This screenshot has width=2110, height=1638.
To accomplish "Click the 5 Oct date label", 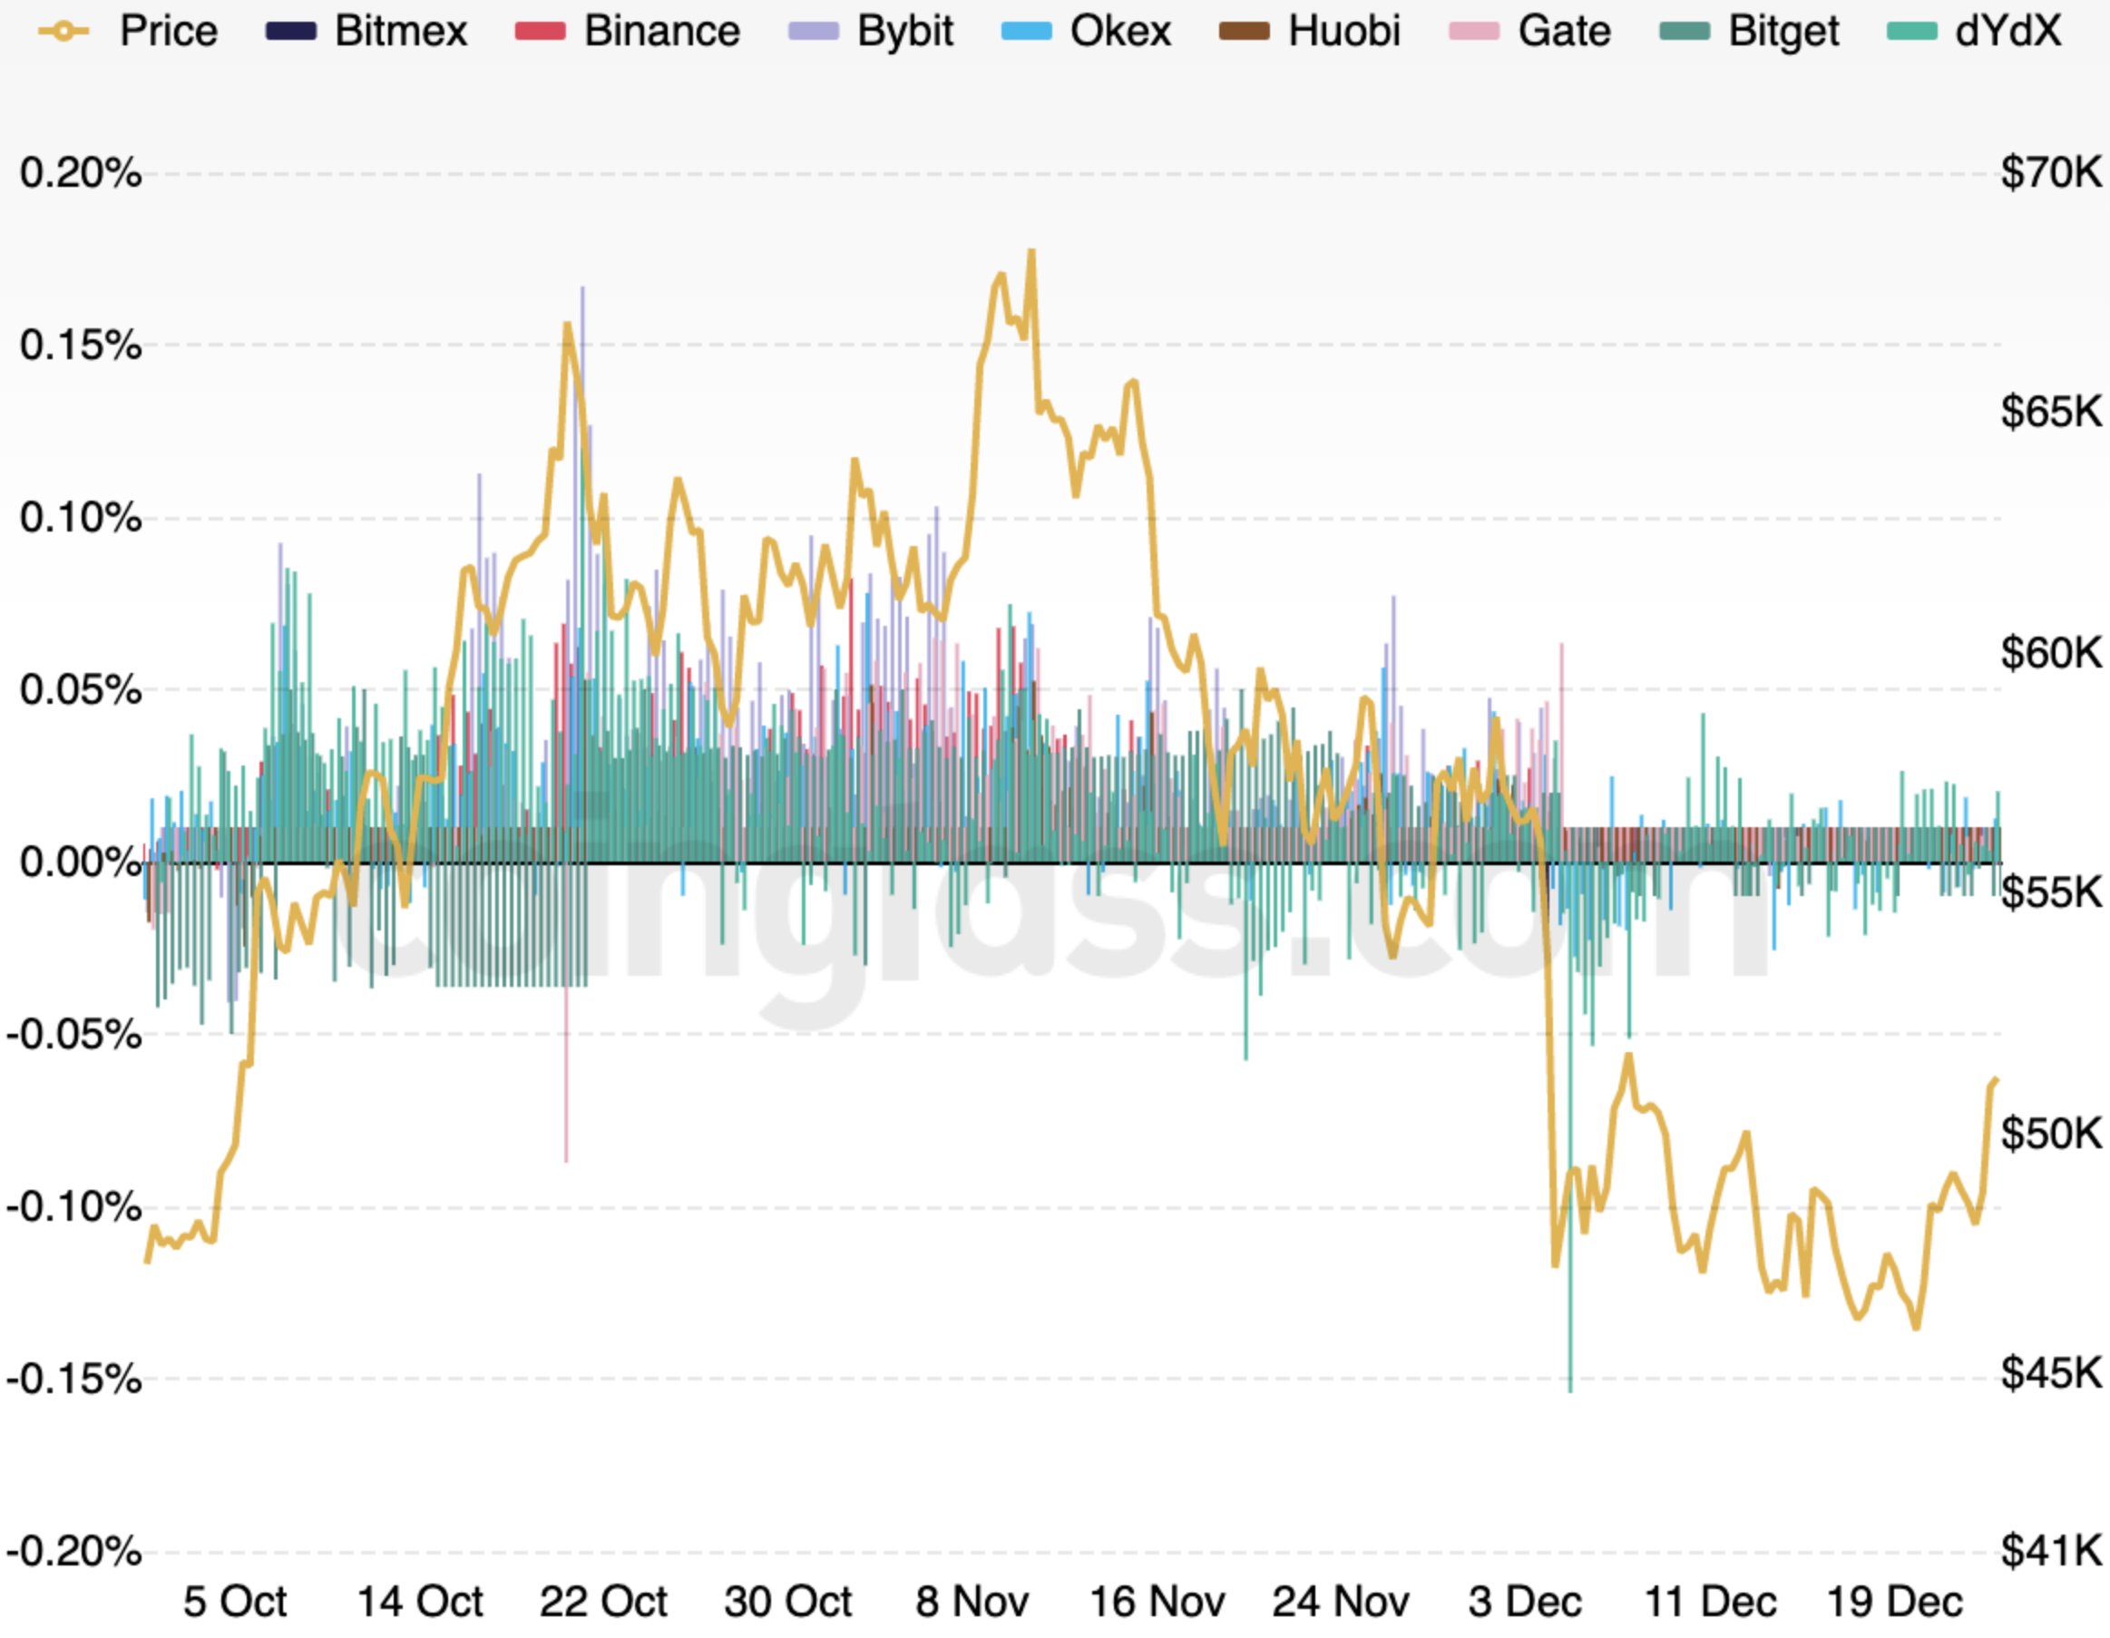I will (x=235, y=1603).
